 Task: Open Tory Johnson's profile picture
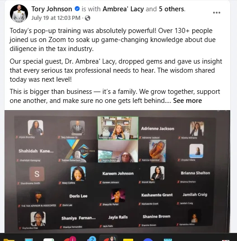coord(19,14)
